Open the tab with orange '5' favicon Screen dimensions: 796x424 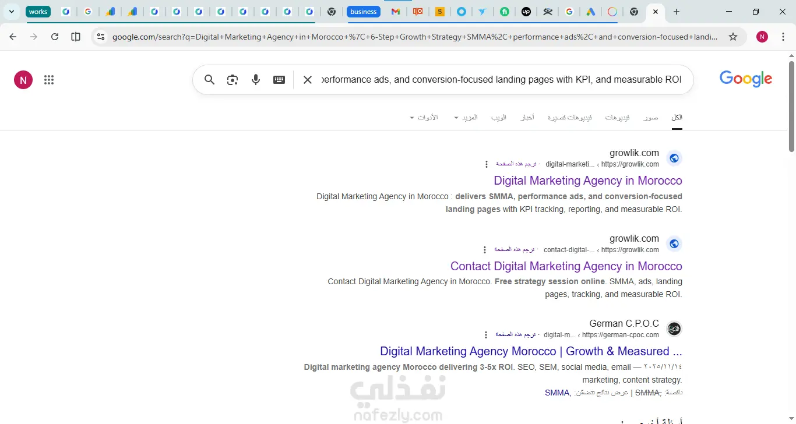click(440, 12)
